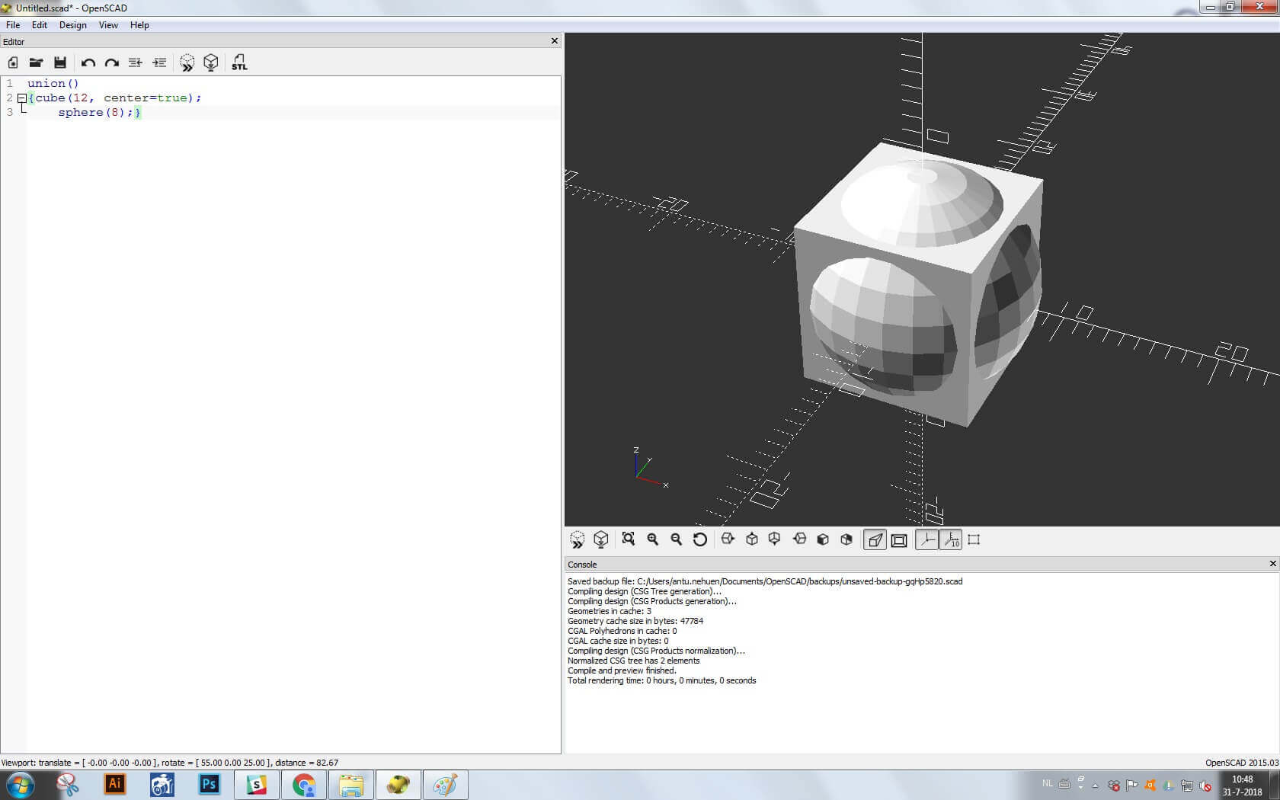Click the Open file icon in editor toolbar
1280x800 pixels.
click(36, 62)
